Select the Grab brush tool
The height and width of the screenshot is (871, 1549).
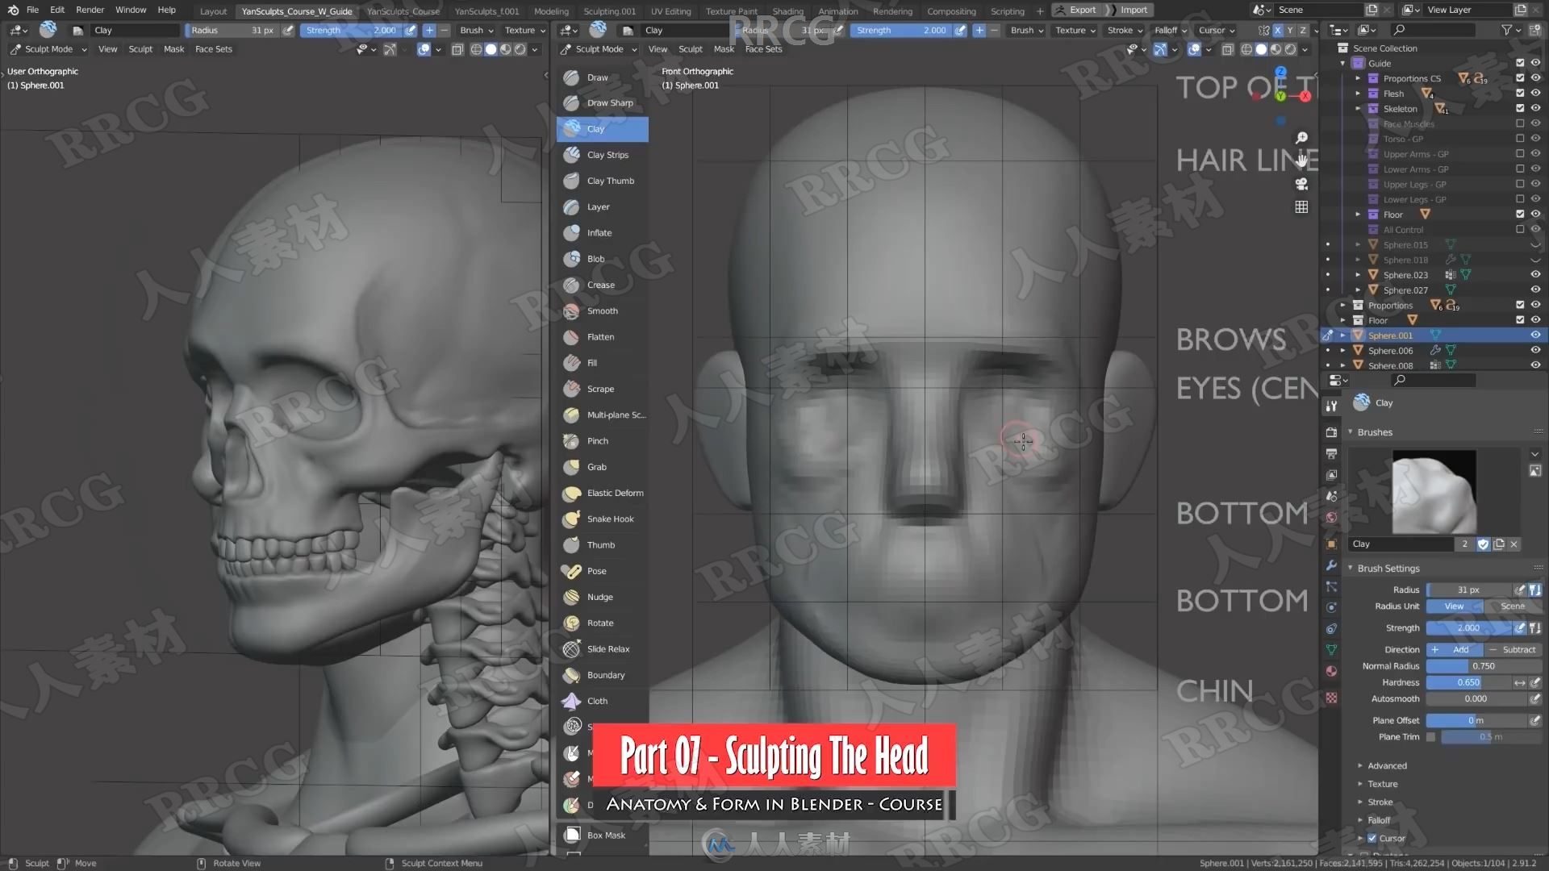tap(598, 467)
